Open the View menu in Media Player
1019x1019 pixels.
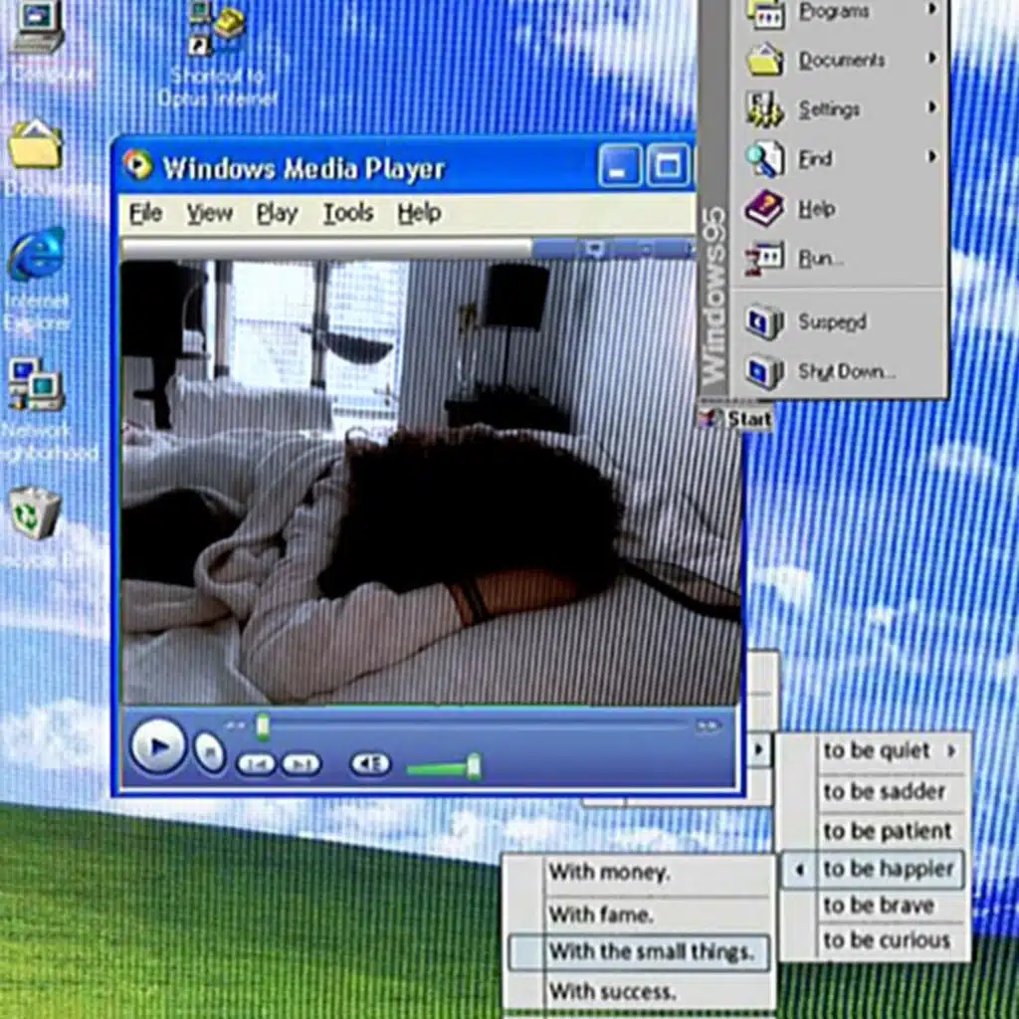209,213
